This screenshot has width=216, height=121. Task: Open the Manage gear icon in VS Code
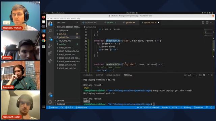pos(50,102)
